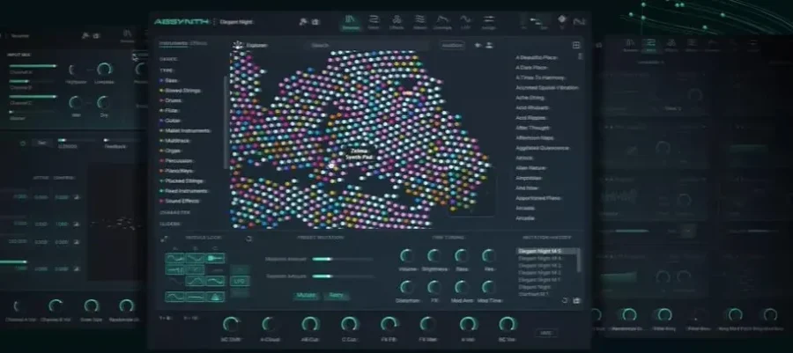The image size is (793, 353).
Task: Select preset 'Acid Ripples'
Action: click(x=533, y=118)
